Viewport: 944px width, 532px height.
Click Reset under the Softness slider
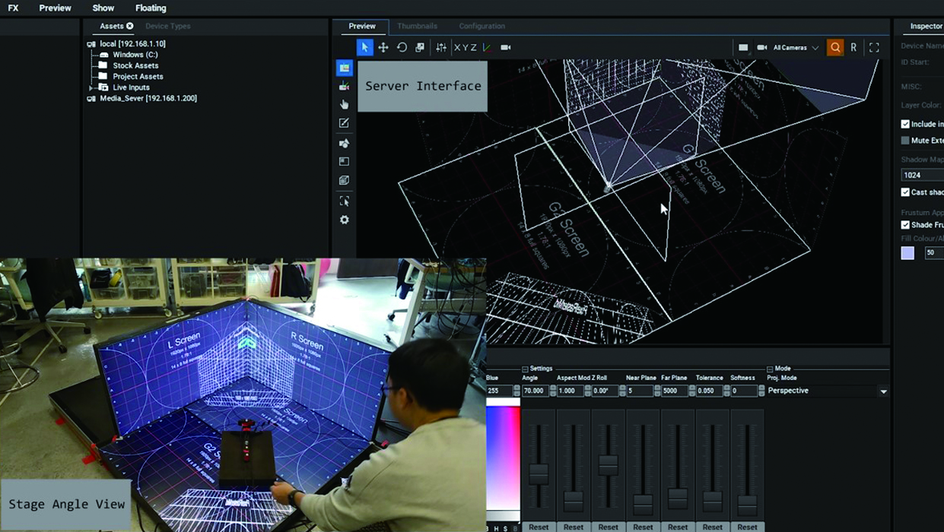747,527
